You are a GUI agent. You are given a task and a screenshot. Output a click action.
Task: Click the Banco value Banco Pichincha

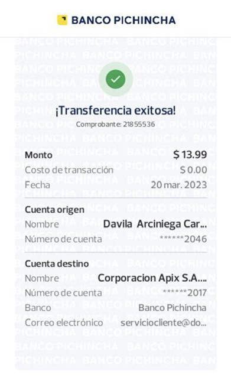173,308
